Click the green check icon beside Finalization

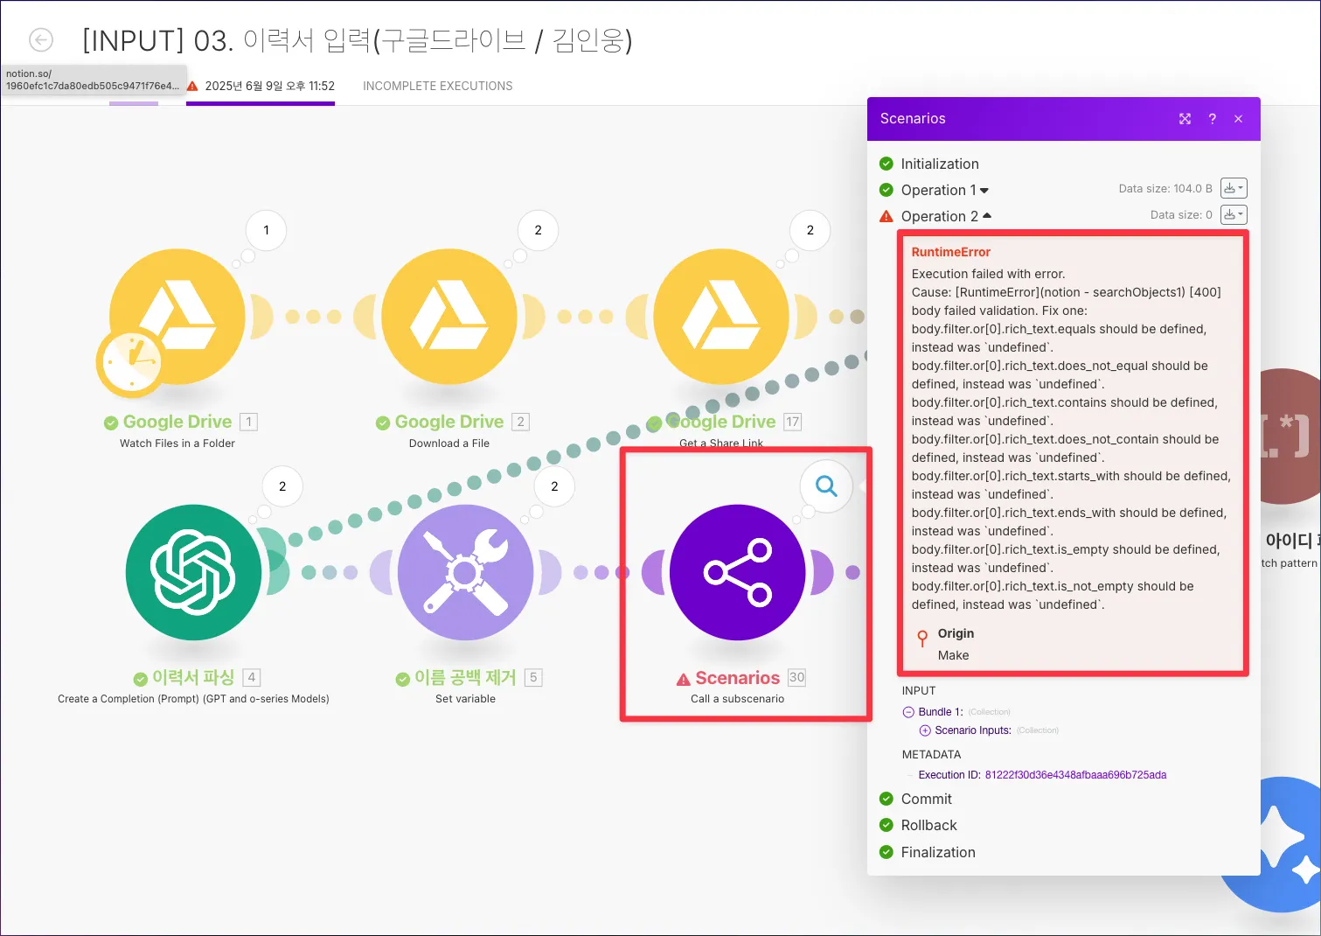tap(886, 852)
